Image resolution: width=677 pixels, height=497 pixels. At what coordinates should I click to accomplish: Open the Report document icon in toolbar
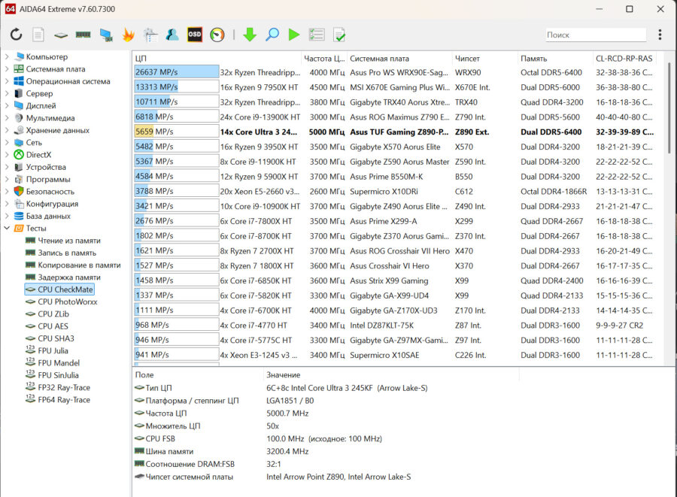point(38,35)
